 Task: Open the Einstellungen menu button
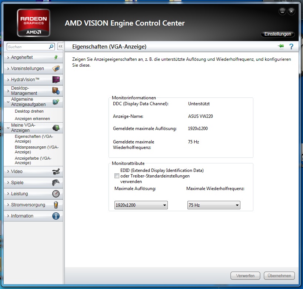(278, 34)
